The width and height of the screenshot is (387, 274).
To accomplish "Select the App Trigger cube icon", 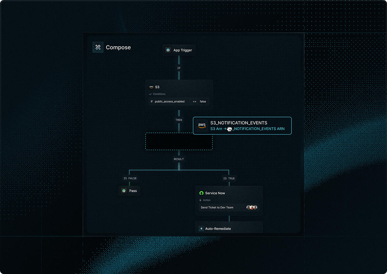I will click(x=168, y=50).
